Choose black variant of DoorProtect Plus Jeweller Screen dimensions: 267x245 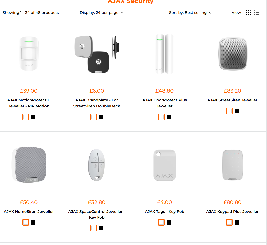coord(169,117)
